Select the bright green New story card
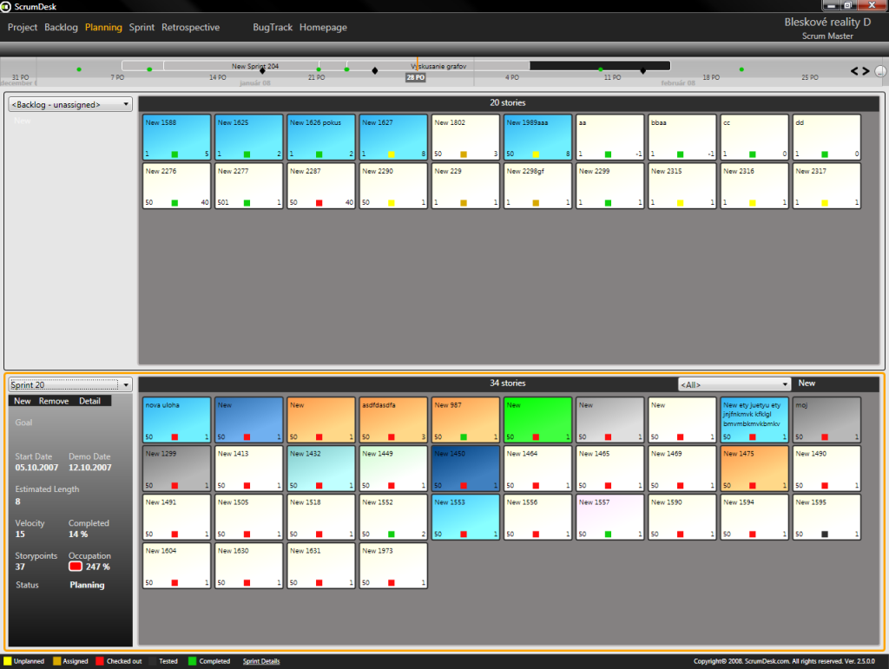 click(537, 420)
